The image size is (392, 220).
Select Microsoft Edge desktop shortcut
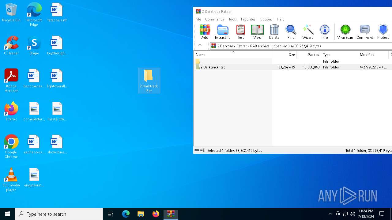click(x=34, y=15)
